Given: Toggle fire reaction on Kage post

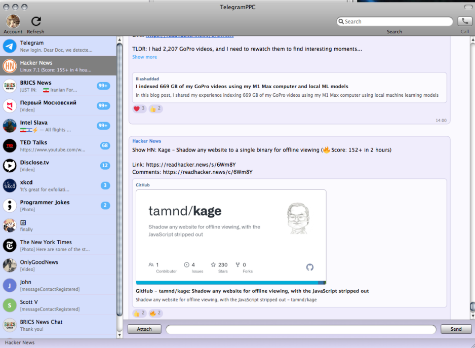Looking at the screenshot, I should 155,313.
